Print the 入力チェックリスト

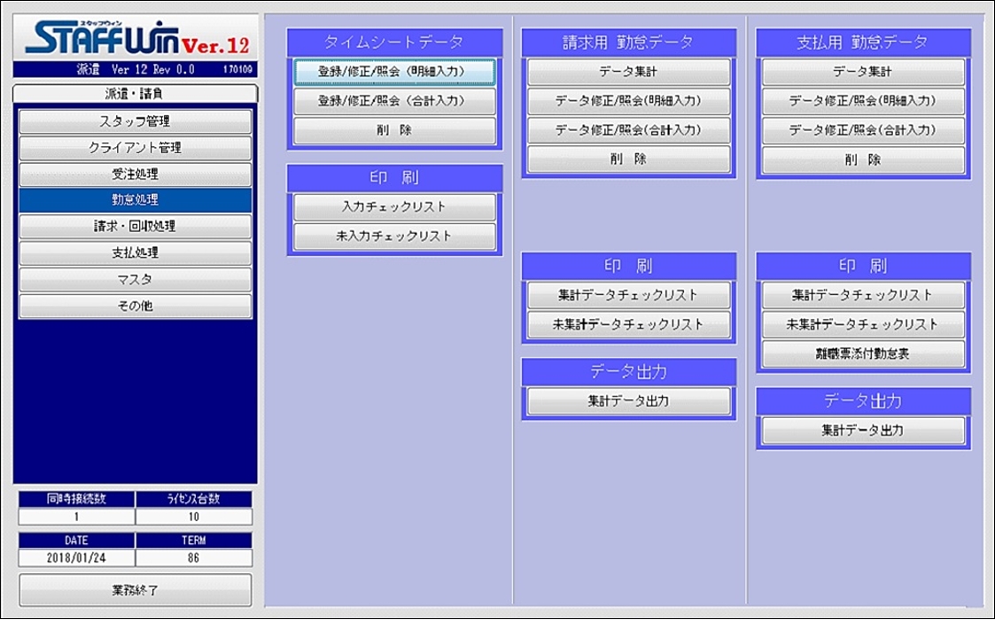coord(394,207)
